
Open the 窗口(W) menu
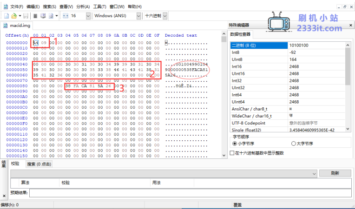tap(117, 7)
